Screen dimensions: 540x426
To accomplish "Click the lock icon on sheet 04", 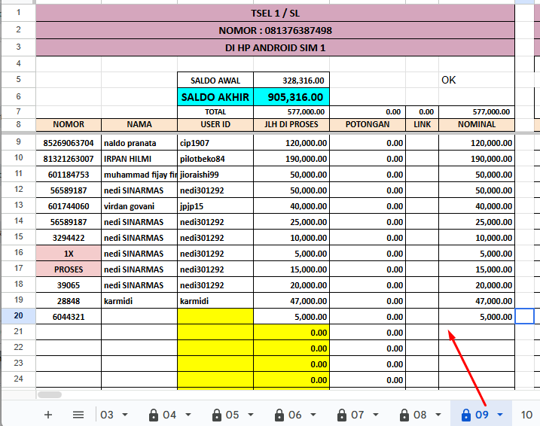I will point(153,415).
